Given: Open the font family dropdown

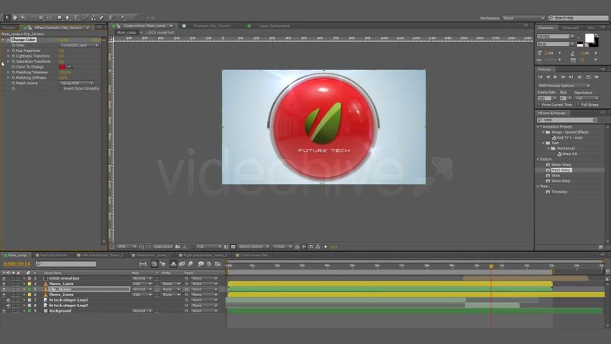Looking at the screenshot, I should pos(556,36).
